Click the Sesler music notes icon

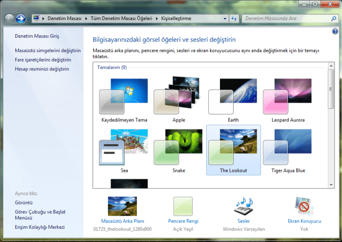244,206
